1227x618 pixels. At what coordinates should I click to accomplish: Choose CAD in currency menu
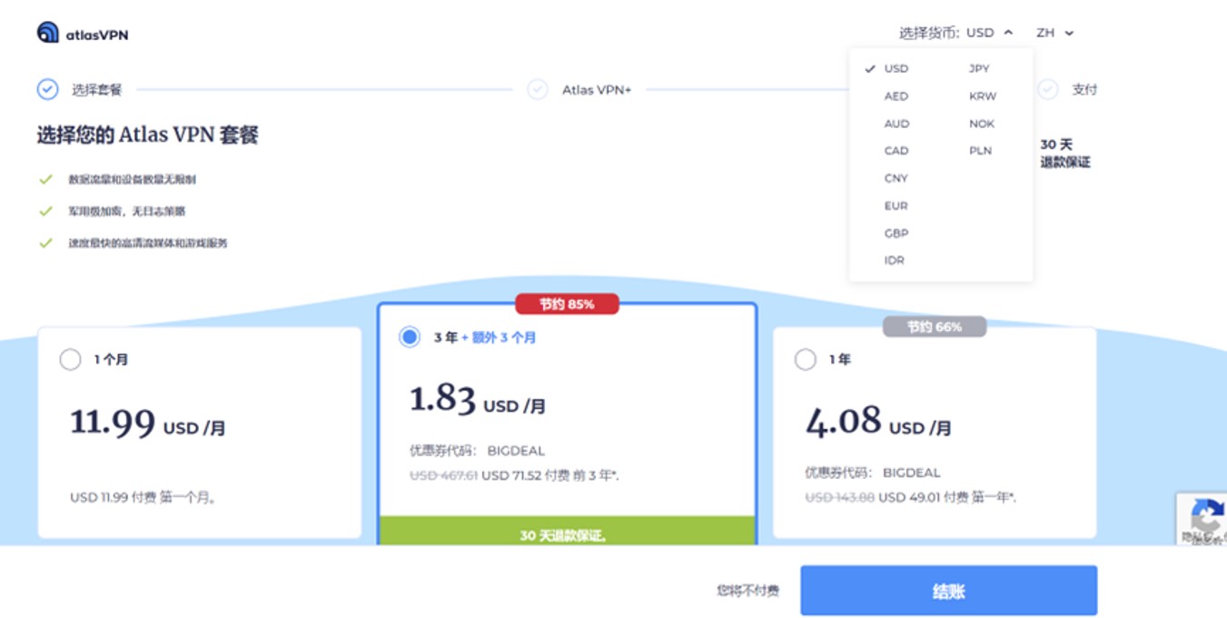pyautogui.click(x=896, y=151)
